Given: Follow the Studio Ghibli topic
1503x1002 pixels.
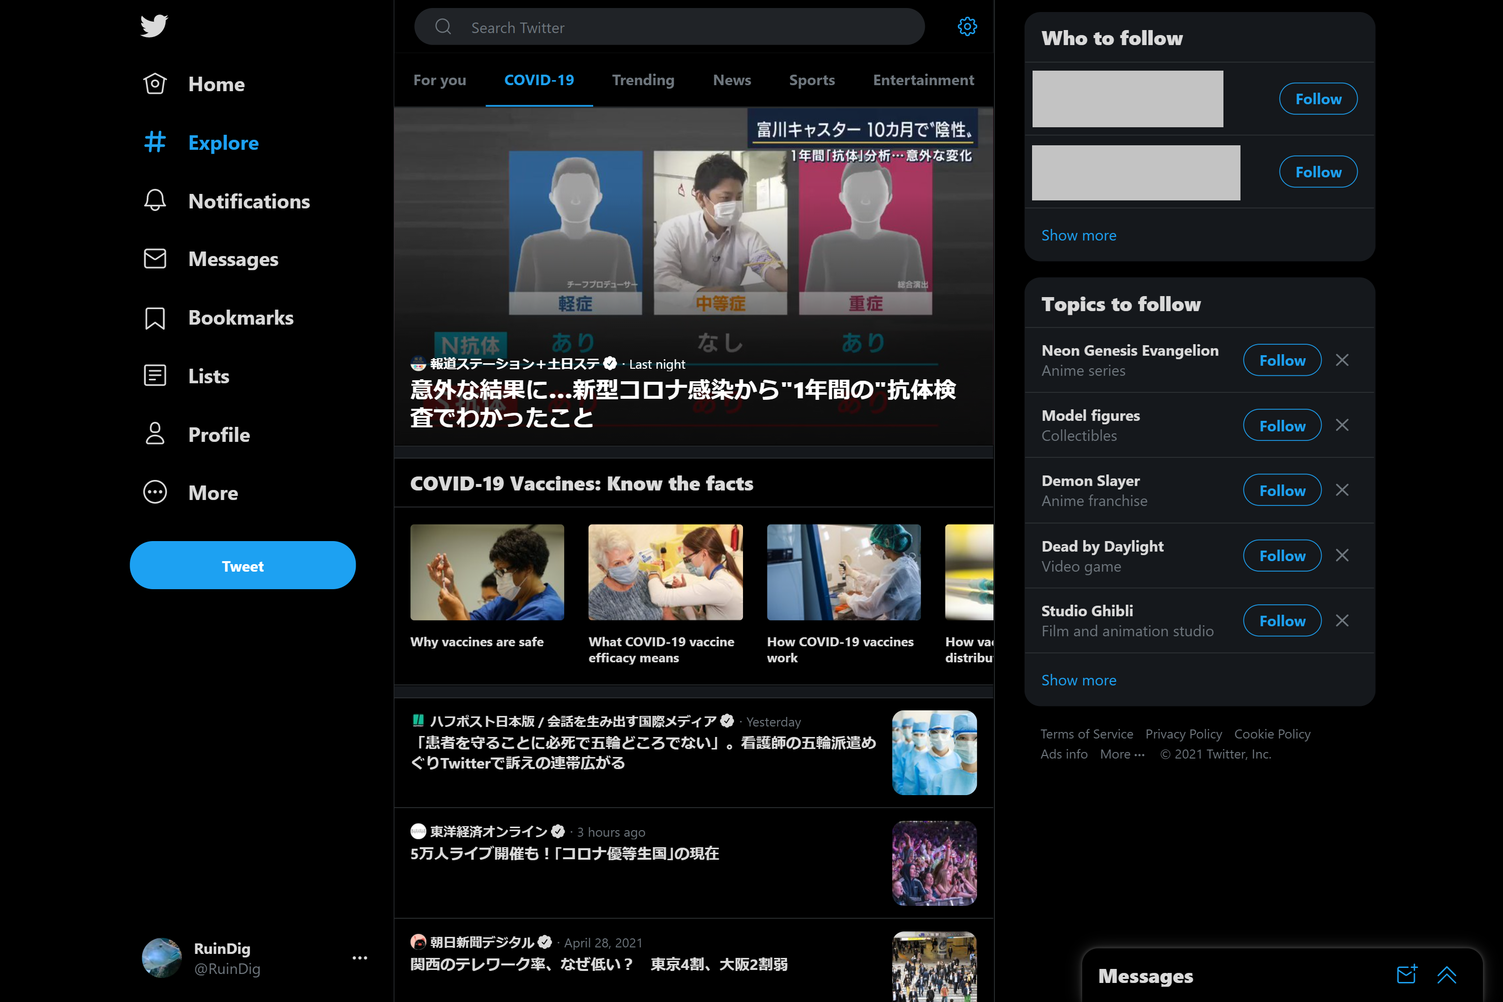Looking at the screenshot, I should coord(1282,620).
